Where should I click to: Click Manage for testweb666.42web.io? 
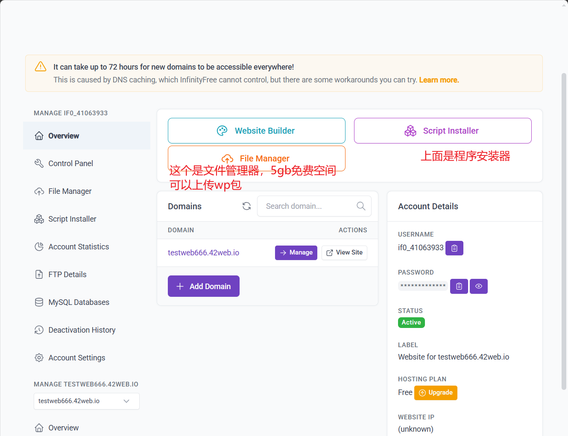[296, 253]
